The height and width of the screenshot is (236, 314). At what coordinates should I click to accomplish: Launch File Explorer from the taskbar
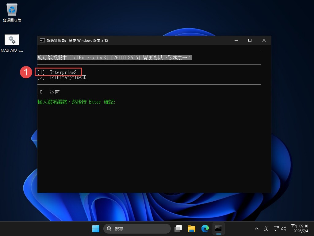191,229
